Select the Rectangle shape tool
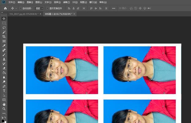The width and height of the screenshot is (191, 123). (x=4, y=100)
